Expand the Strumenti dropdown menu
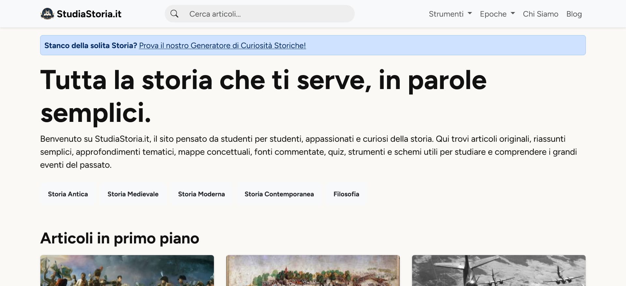Viewport: 626px width, 286px height. [x=450, y=14]
